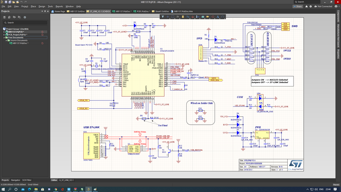341x192 pixels.
Task: Select the text string tool (A icon)
Action: pos(218,17)
